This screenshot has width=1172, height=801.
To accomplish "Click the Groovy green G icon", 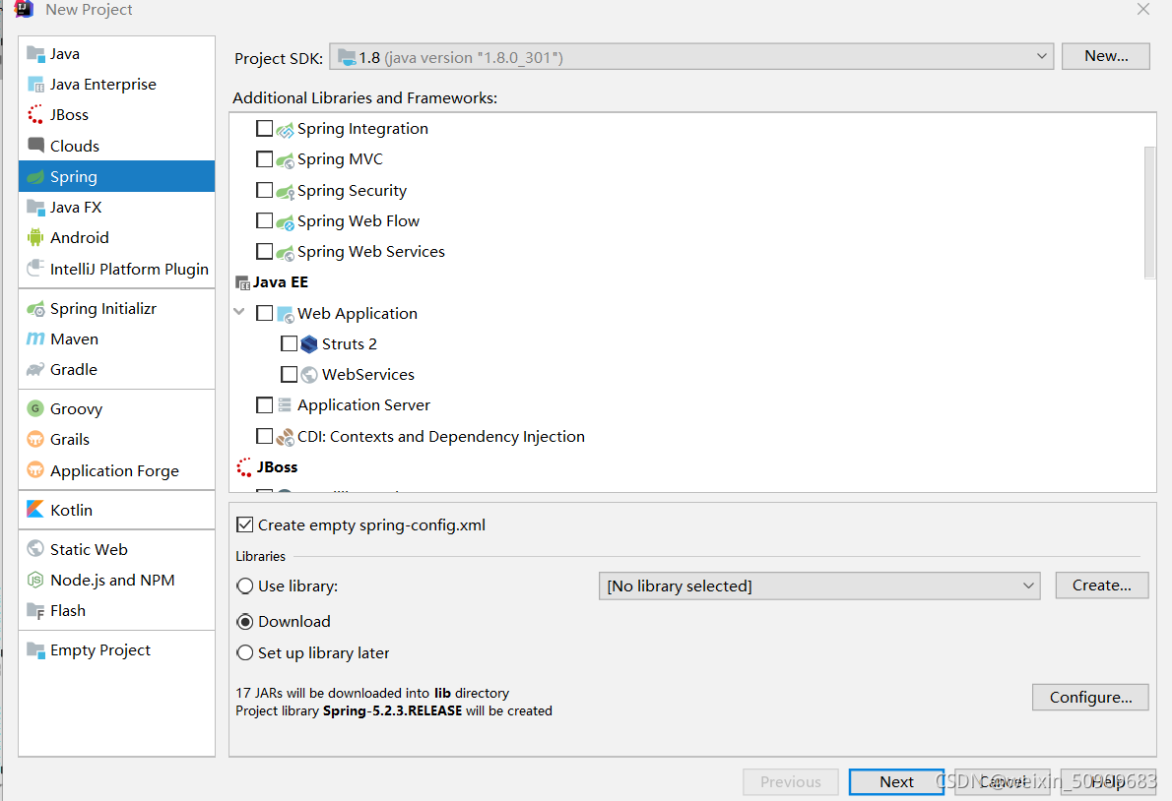I will pos(35,408).
